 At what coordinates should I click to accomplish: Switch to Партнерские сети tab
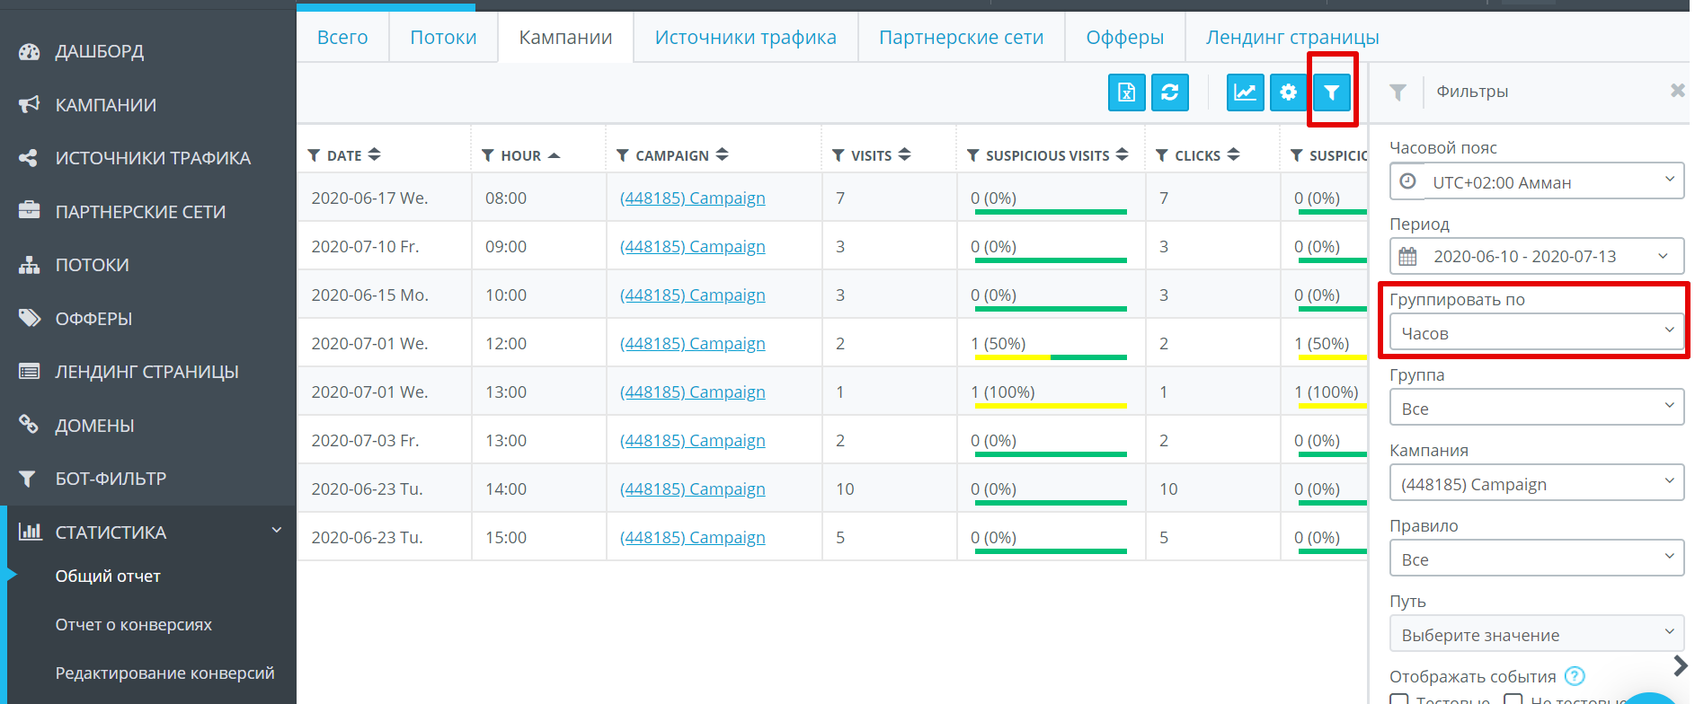[x=961, y=38]
